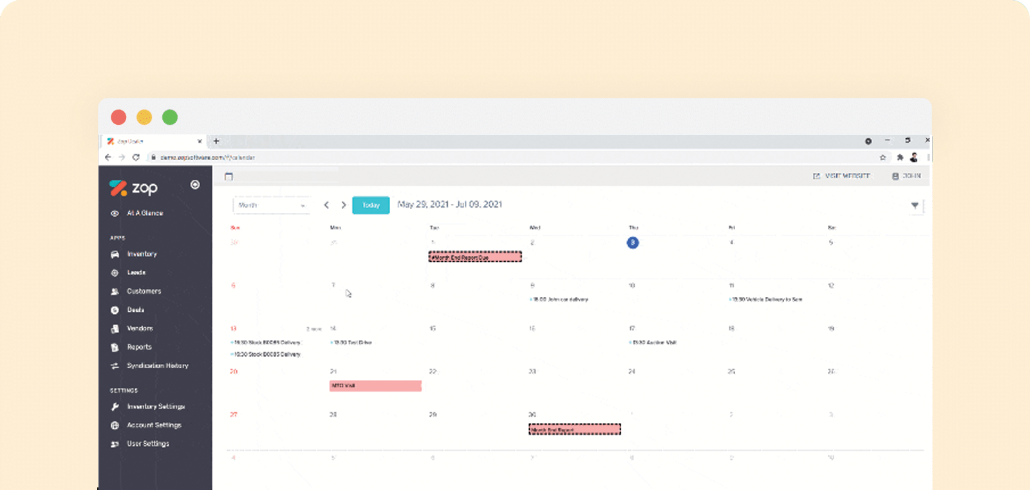Click the Inventory Settings wrench icon
The width and height of the screenshot is (1030, 490).
click(115, 407)
